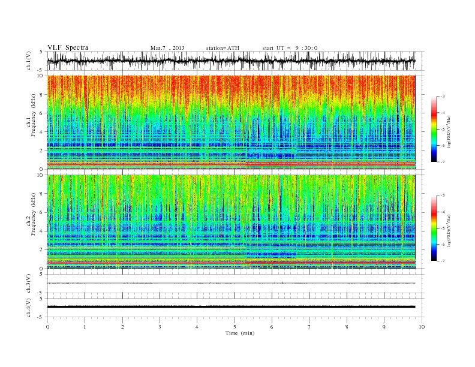This screenshot has width=475, height=367.
Task: Click the ch.1 spectrogram color bar
Action: (x=434, y=129)
